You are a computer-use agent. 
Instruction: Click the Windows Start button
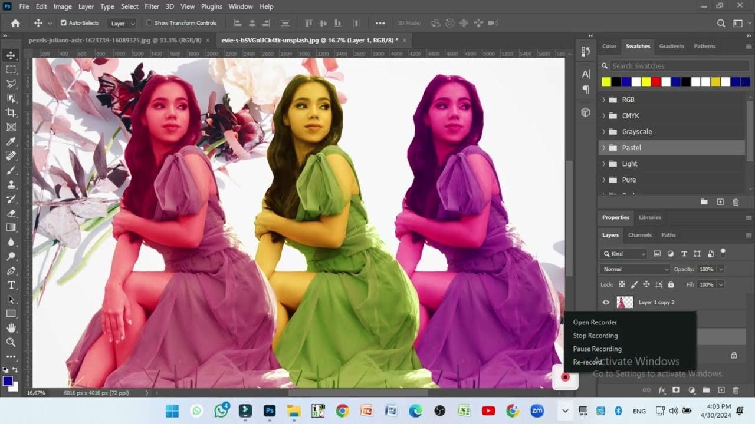point(172,411)
